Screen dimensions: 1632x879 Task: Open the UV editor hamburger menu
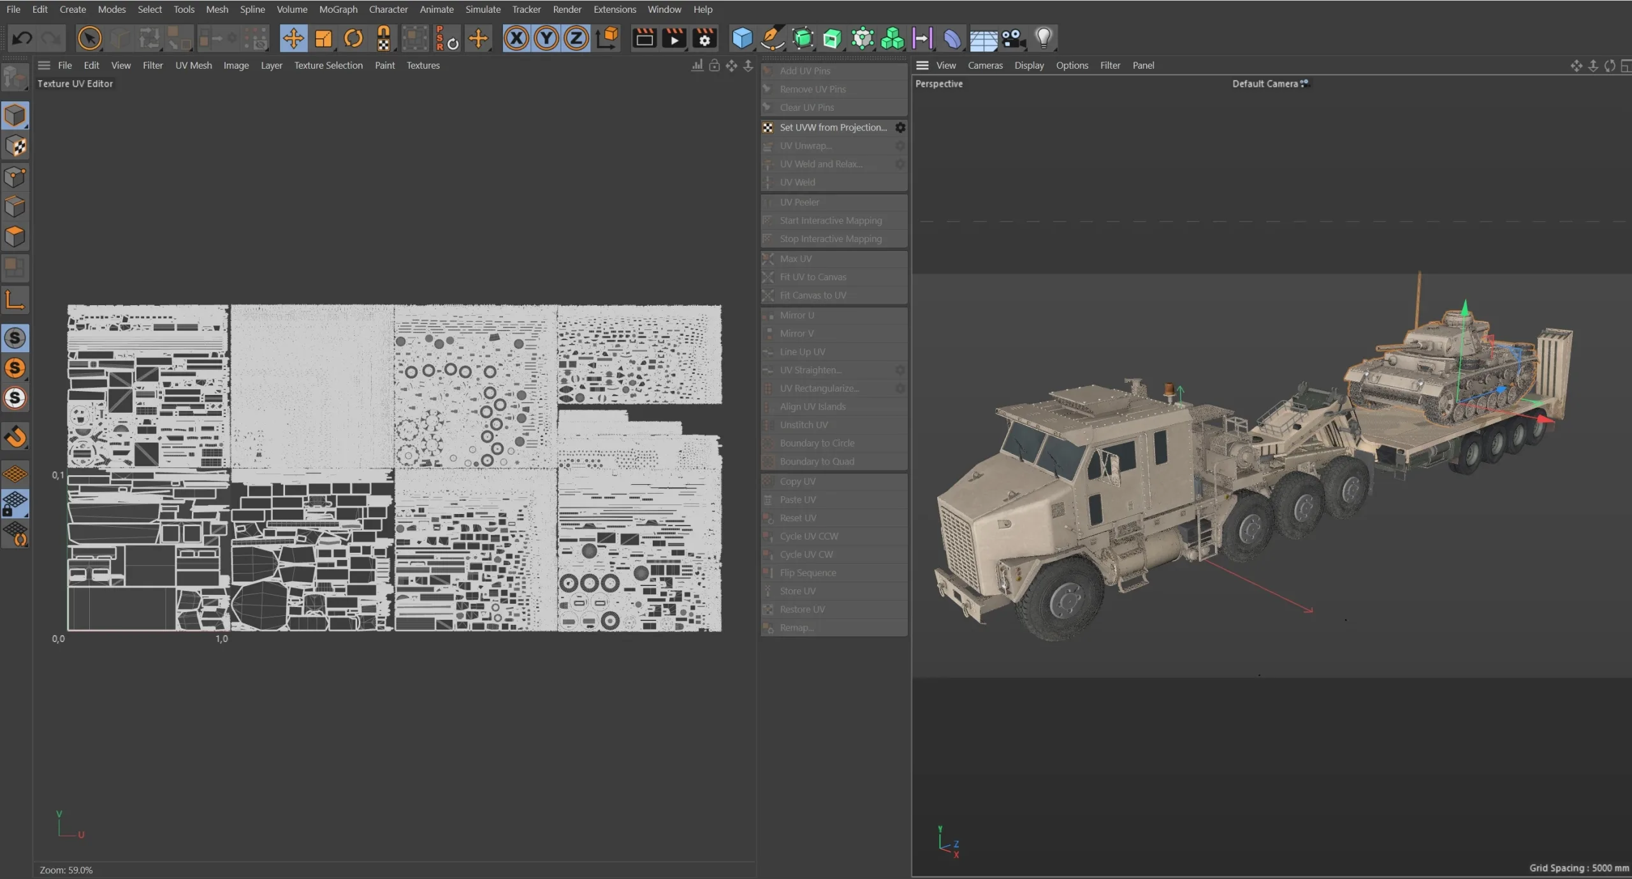click(x=44, y=65)
